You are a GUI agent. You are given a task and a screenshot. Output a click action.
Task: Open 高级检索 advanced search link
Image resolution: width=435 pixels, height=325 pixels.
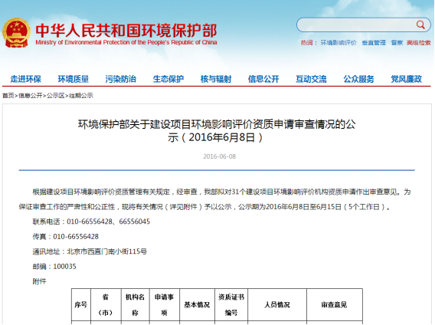419,43
